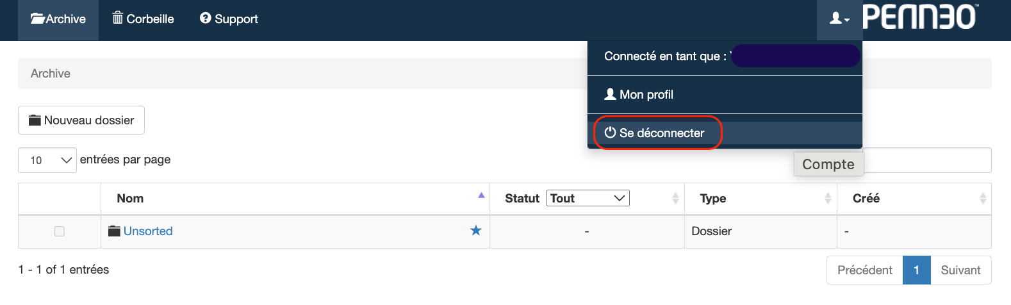
Task: Tick the checkbox on Unsorted row
Action: pos(60,231)
